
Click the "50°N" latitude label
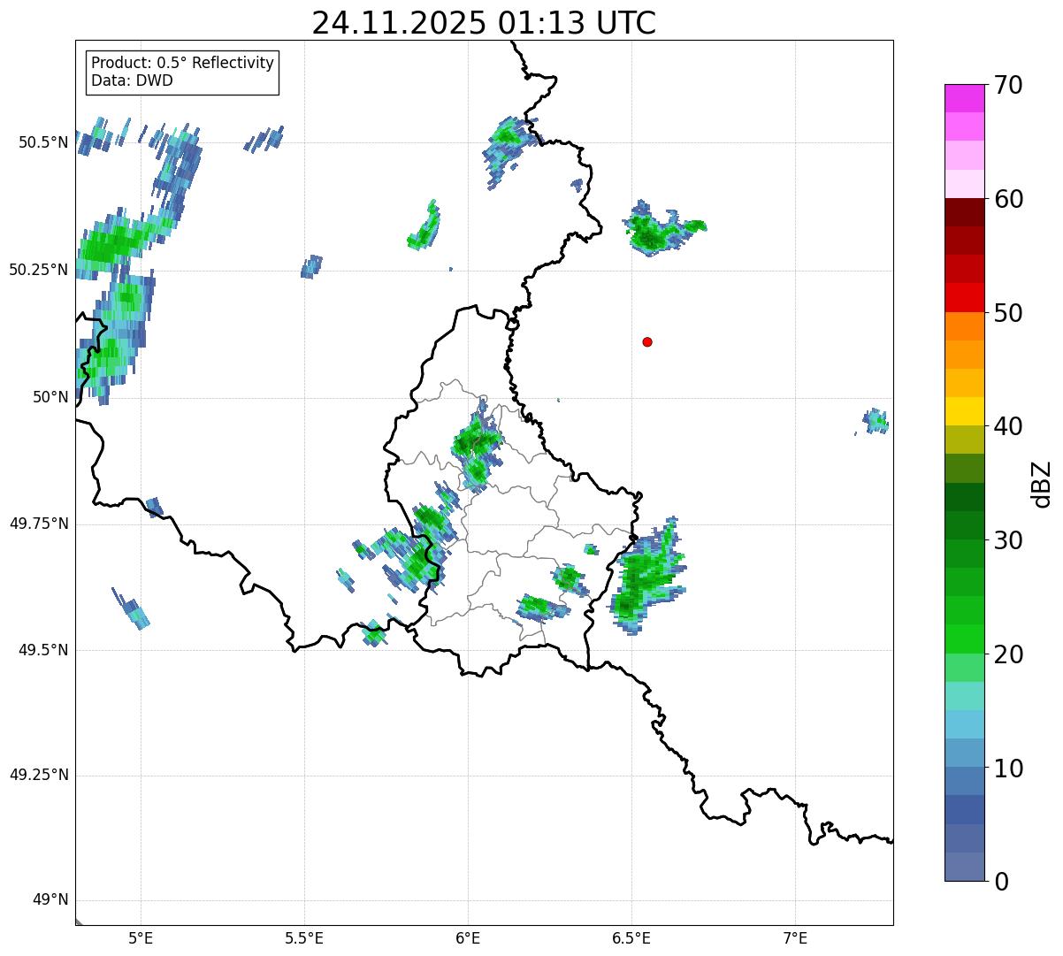(x=50, y=397)
